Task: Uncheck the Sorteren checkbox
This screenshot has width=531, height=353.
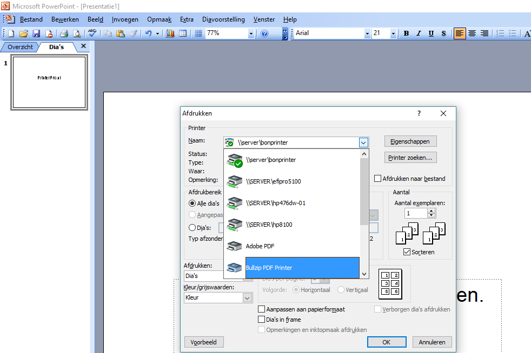Action: [407, 252]
